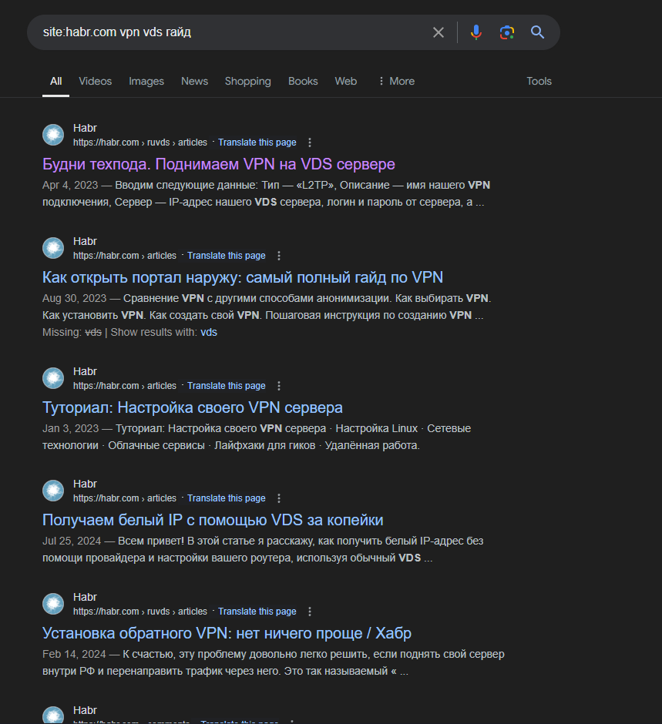The width and height of the screenshot is (662, 724).
Task: Click the Habr favicon on the first result
Action: click(x=52, y=134)
